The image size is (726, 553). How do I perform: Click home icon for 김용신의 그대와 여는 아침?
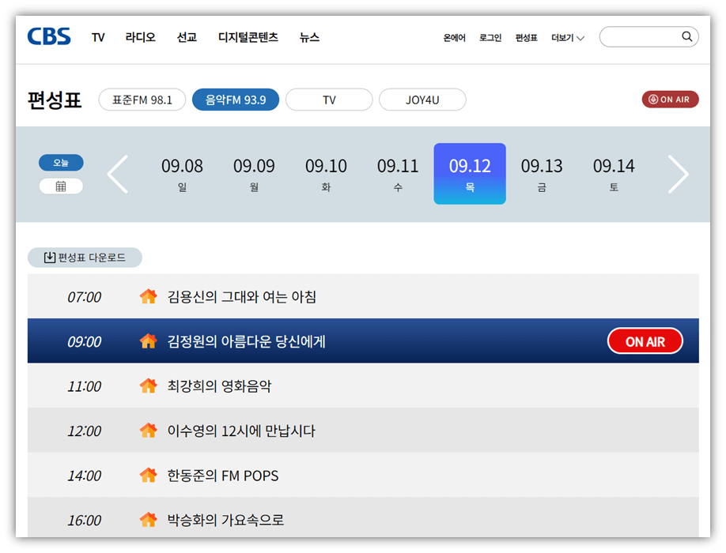point(148,297)
